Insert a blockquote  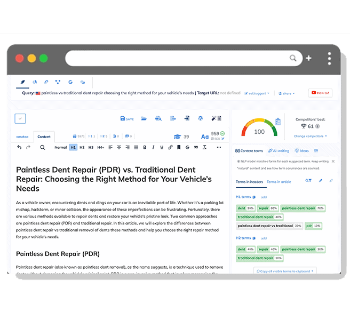pos(196,147)
